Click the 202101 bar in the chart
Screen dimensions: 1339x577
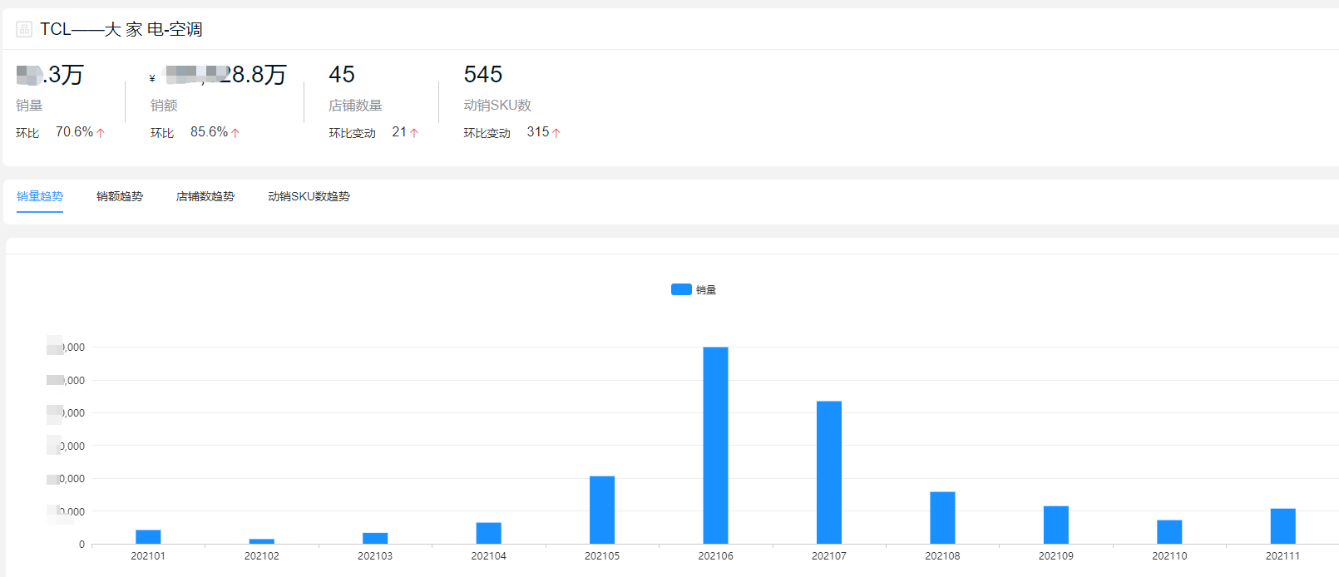tap(148, 536)
